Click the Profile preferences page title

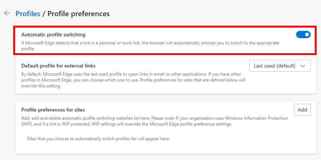point(79,14)
